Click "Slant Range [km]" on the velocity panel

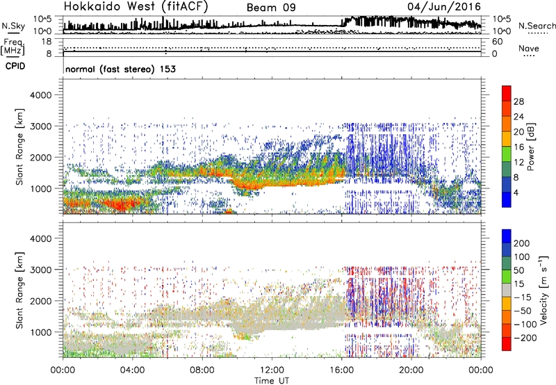pyautogui.click(x=19, y=290)
